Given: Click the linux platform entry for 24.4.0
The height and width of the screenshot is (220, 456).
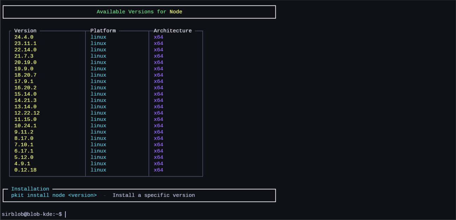Looking at the screenshot, I should point(98,37).
